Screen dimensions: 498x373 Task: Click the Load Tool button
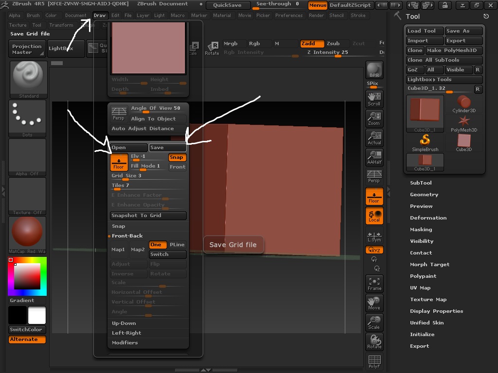425,31
